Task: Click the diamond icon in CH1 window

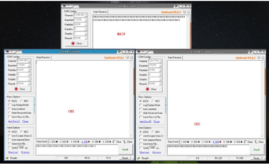Action: (x=127, y=58)
